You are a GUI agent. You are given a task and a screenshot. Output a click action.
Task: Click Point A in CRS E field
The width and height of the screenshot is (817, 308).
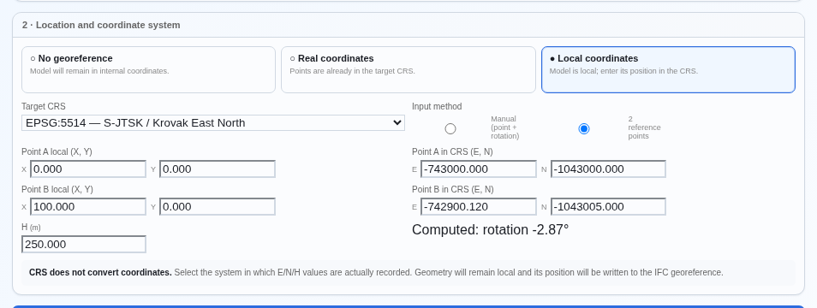[479, 169]
